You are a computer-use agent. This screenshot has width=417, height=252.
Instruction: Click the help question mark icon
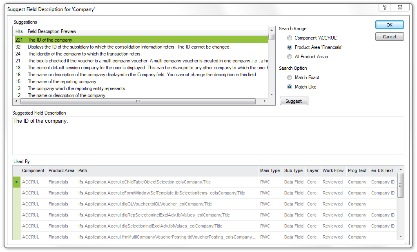click(x=384, y=7)
